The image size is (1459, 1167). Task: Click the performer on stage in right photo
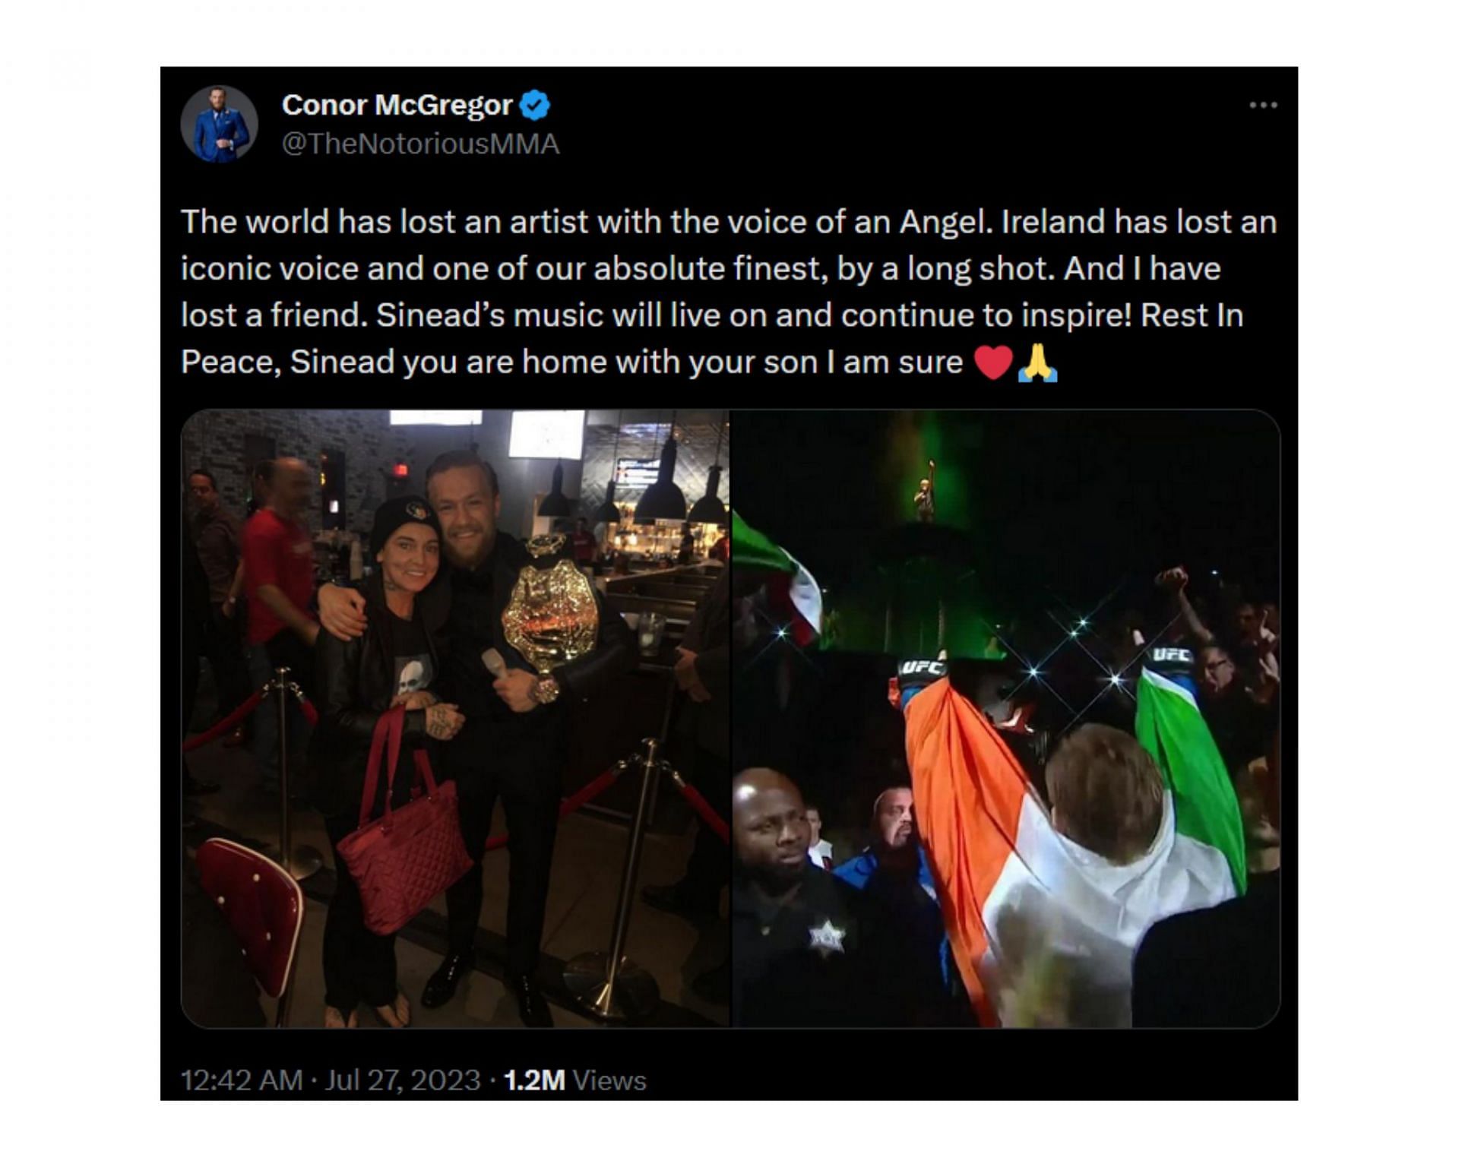(925, 490)
